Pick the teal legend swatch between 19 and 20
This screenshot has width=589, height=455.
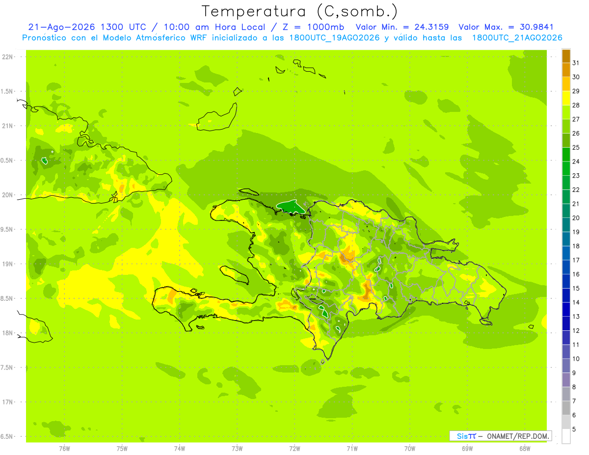566,225
